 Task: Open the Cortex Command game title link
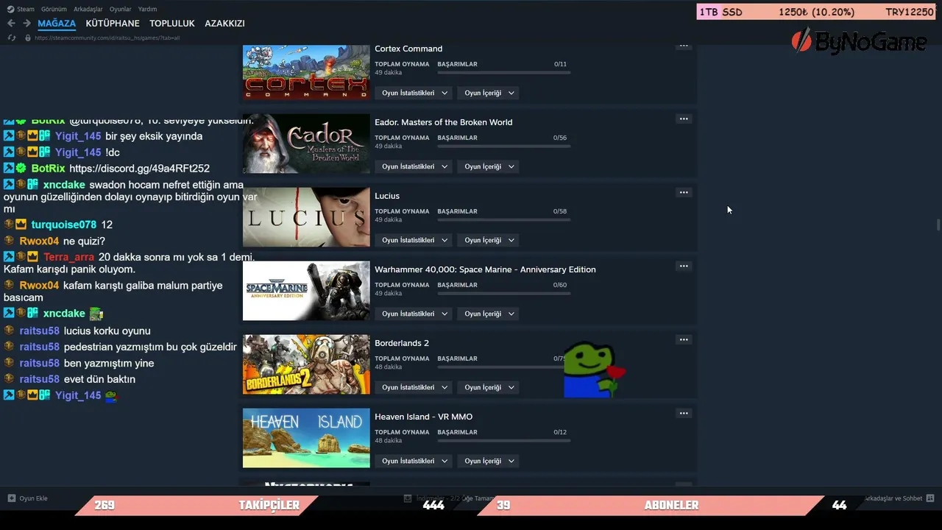point(408,49)
